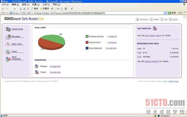Open the Granted access 1 endpoint link
Screen dimensions: 187x117
112,37
